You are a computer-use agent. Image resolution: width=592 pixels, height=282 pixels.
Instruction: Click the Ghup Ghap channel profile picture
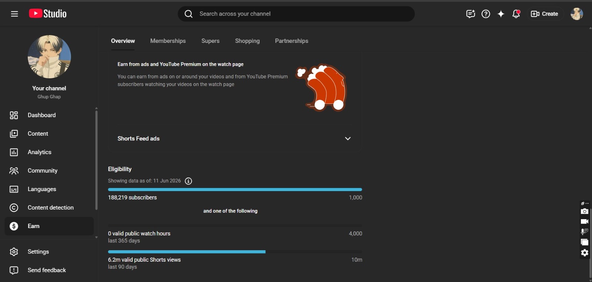[x=49, y=57]
